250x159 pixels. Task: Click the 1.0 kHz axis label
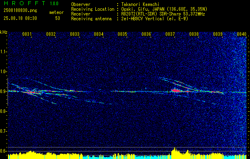(x=3, y=72)
